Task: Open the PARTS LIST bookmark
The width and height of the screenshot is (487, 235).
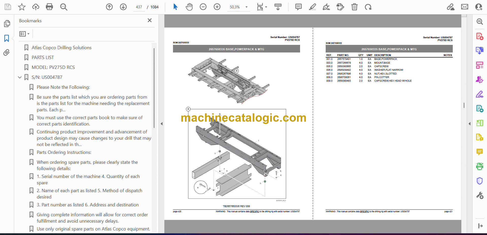Action: pos(43,58)
